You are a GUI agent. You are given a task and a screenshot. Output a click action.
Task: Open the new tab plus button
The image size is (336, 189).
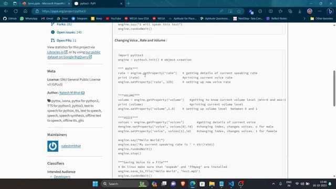129,4
